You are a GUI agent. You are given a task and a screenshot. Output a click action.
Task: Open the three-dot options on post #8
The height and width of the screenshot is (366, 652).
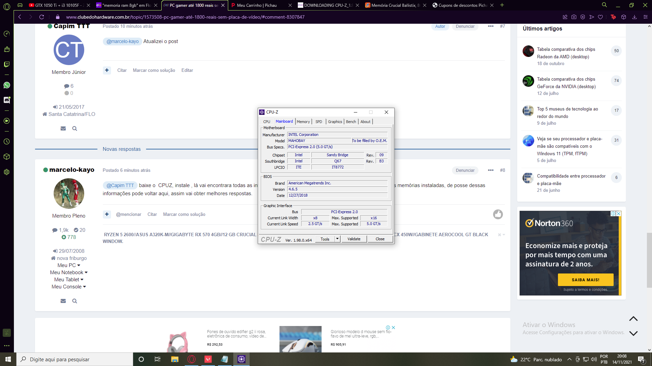tap(491, 170)
